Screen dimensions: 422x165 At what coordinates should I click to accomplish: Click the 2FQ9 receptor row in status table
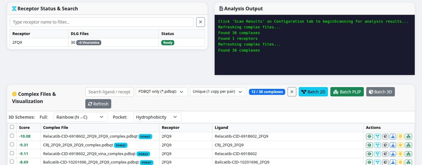[x=107, y=42]
